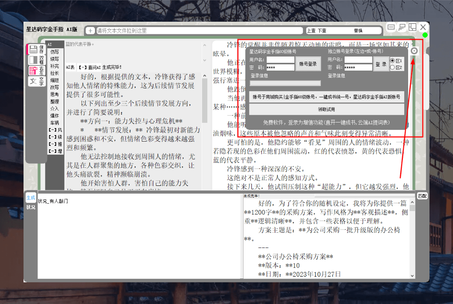Click 下查 search down
This screenshot has height=304, width=453.
322,30
